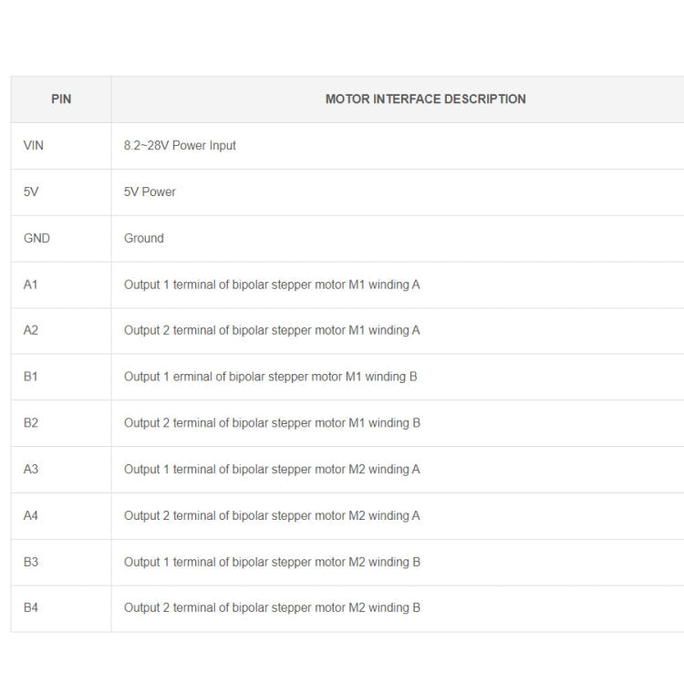Viewport: 684px width, 684px height.
Task: Select the VIN pin cell
Action: click(34, 146)
